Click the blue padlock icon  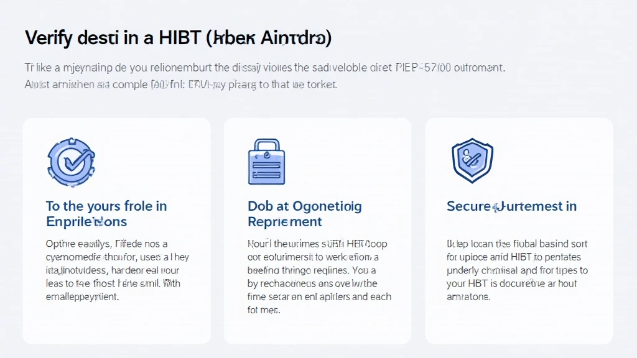coord(266,162)
